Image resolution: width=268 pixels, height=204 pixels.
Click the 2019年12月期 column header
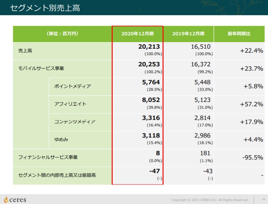click(x=189, y=33)
